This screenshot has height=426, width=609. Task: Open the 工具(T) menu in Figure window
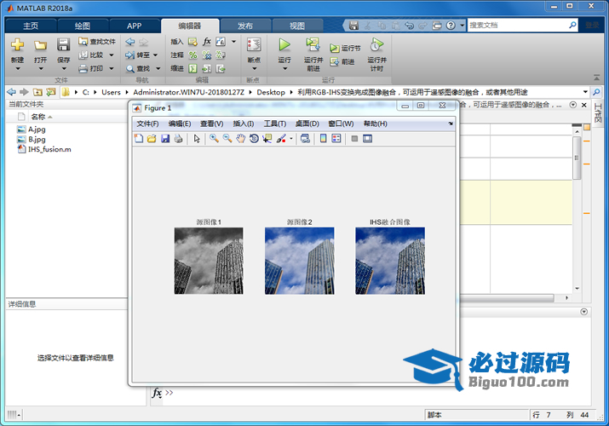click(275, 124)
